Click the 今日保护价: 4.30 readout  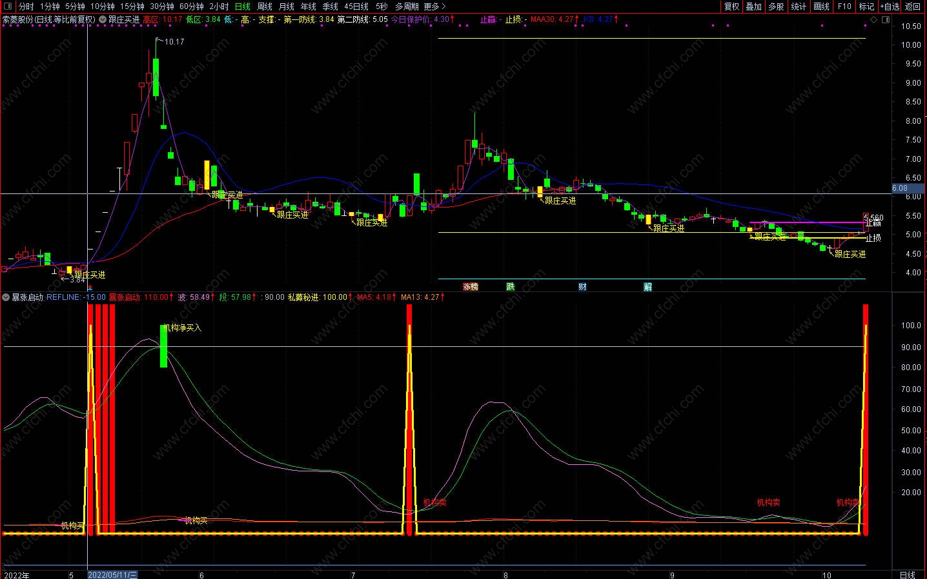(x=420, y=19)
